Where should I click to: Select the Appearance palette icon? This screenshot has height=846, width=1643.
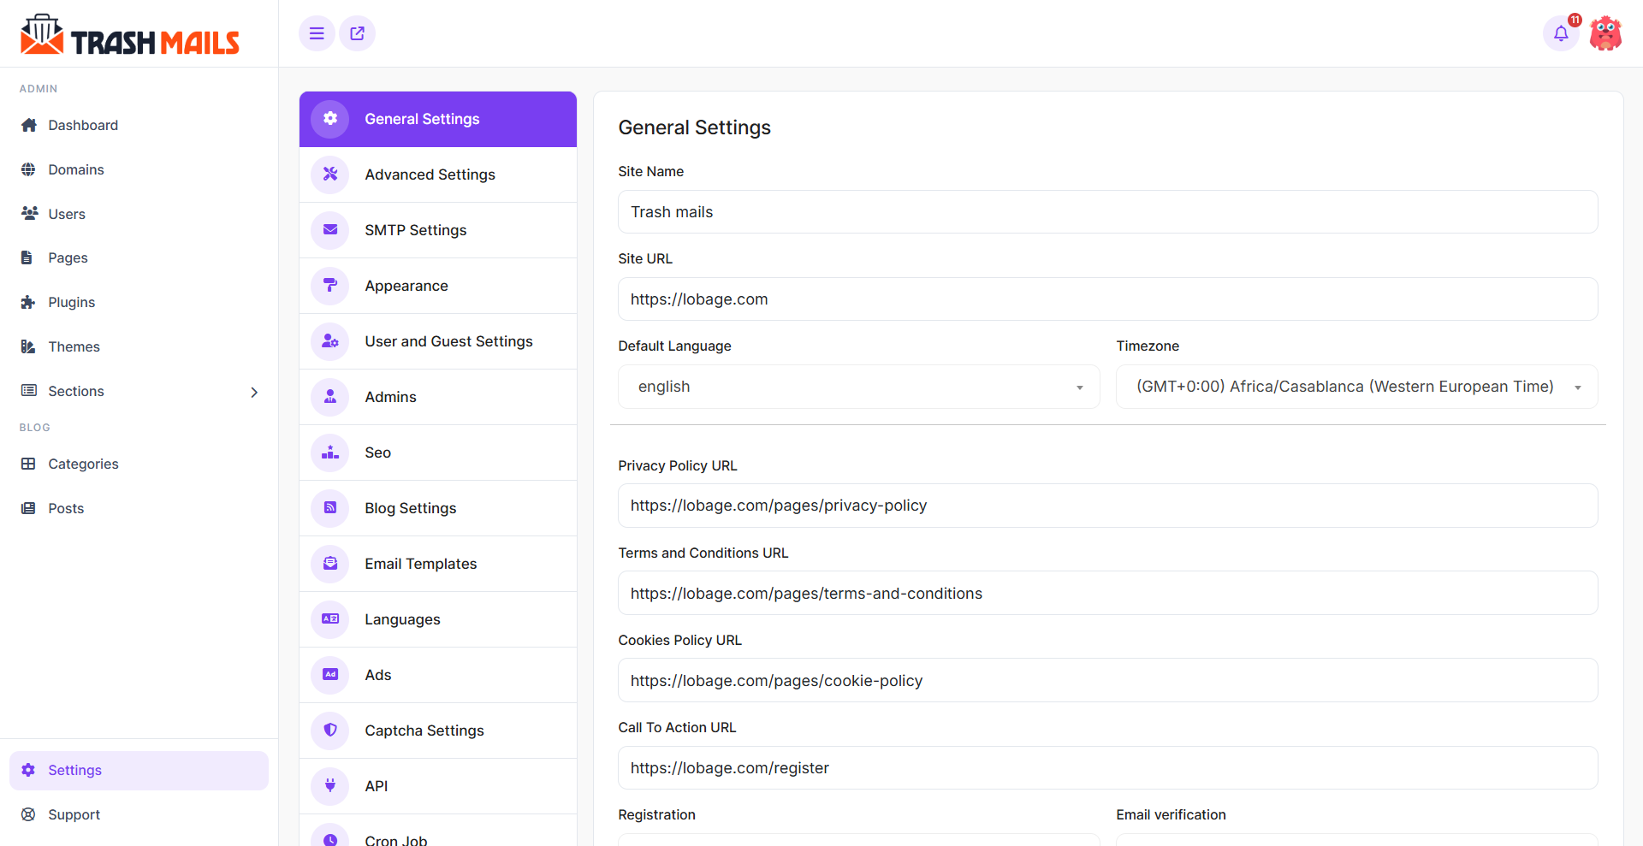click(x=329, y=286)
